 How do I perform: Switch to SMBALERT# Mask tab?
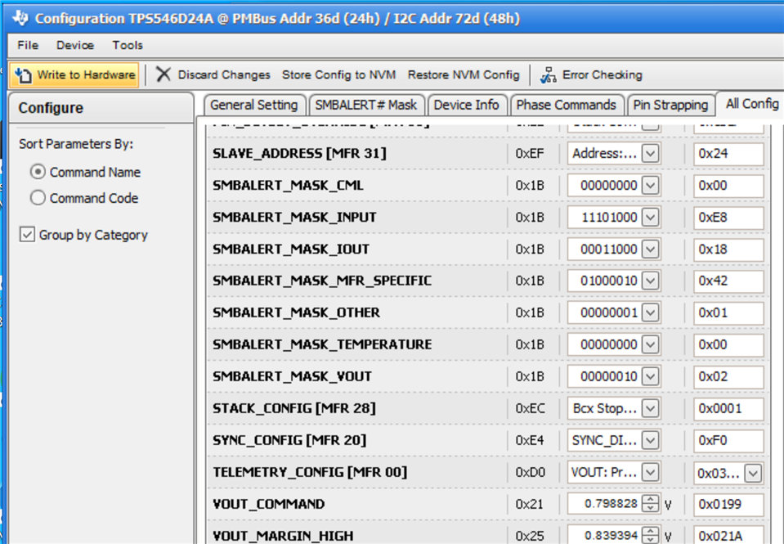click(366, 105)
